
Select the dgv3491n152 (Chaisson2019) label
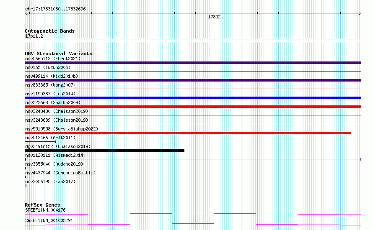click(x=58, y=146)
